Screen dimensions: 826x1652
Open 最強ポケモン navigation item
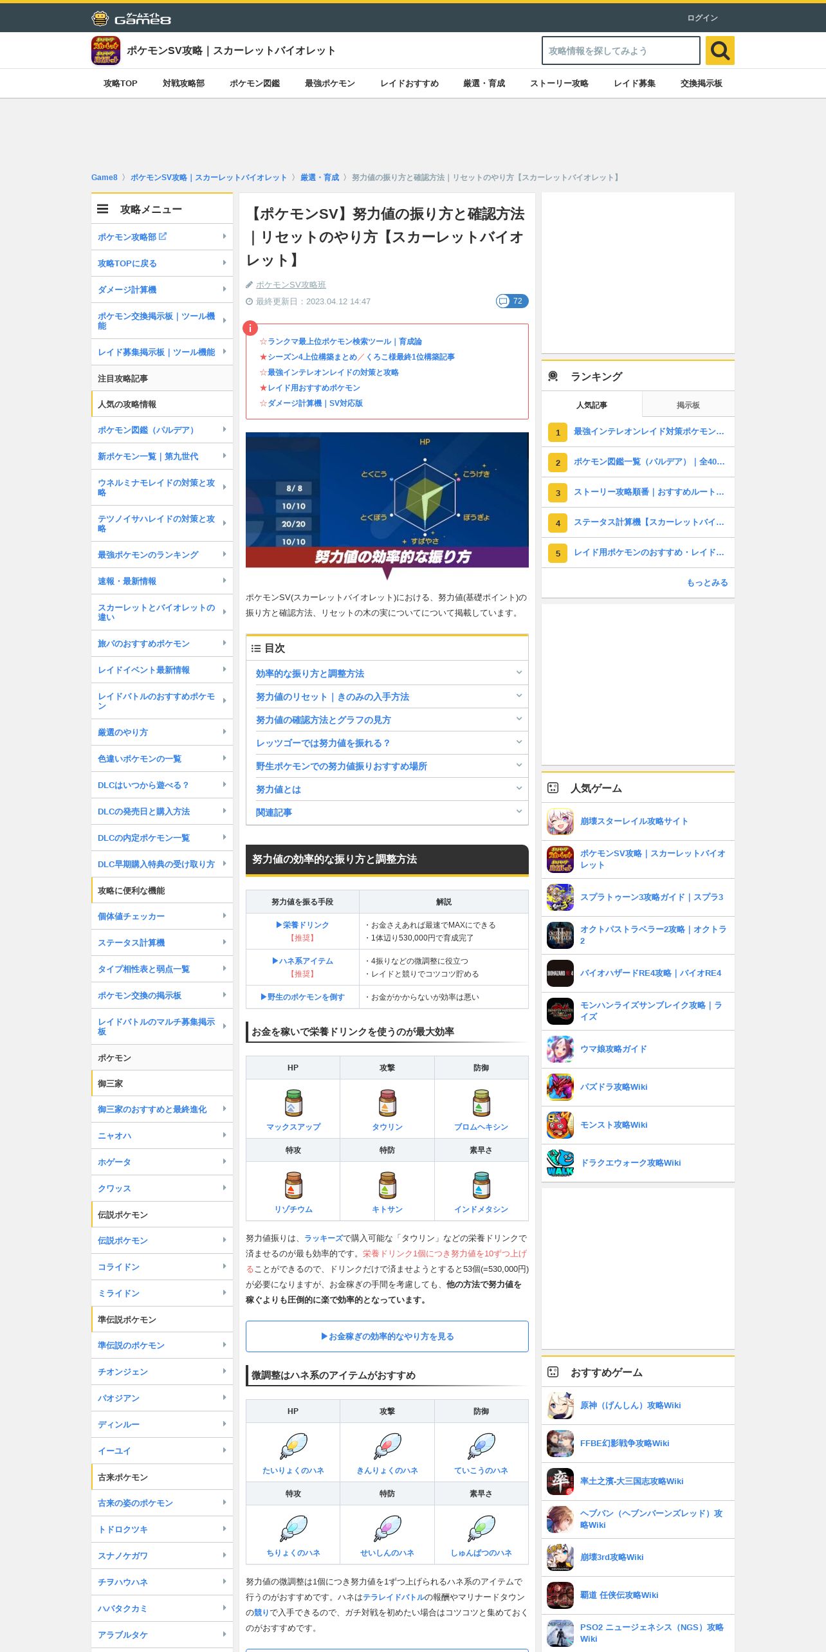pyautogui.click(x=330, y=84)
